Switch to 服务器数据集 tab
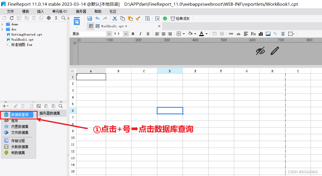This screenshot has width=322, height=176. click(50, 113)
